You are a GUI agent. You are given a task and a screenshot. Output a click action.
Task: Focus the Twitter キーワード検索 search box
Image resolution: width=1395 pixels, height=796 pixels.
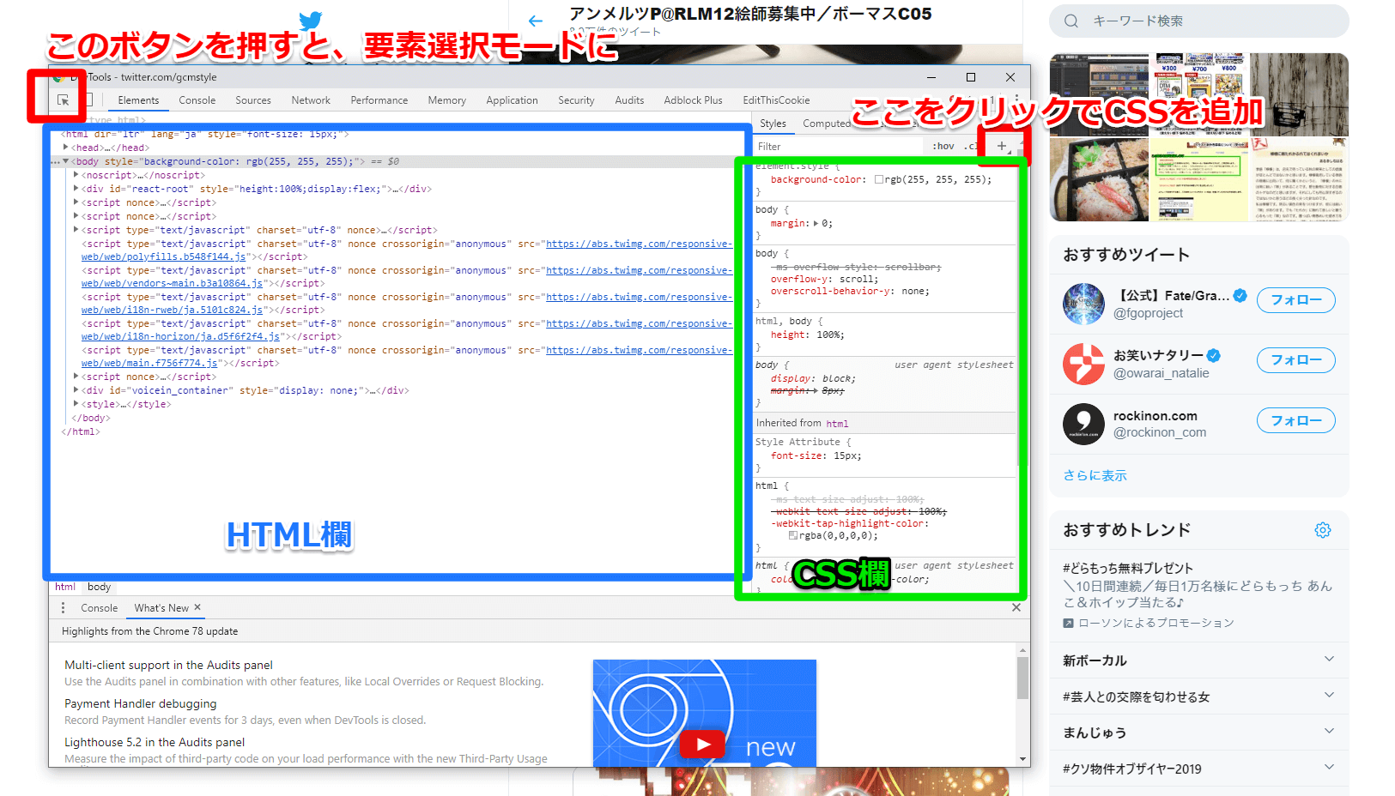1199,21
